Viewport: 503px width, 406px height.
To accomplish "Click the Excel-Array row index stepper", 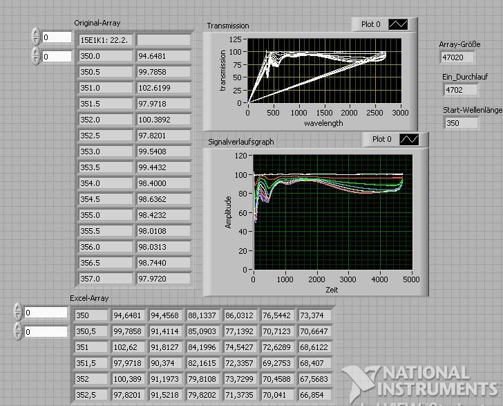I will (x=18, y=312).
